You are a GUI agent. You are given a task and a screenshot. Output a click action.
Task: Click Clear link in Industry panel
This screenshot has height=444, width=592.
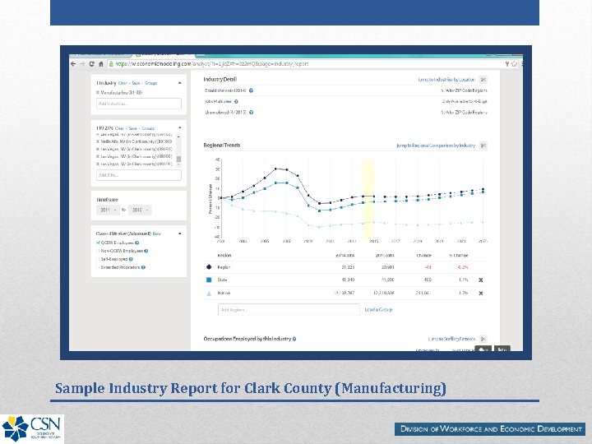point(123,83)
